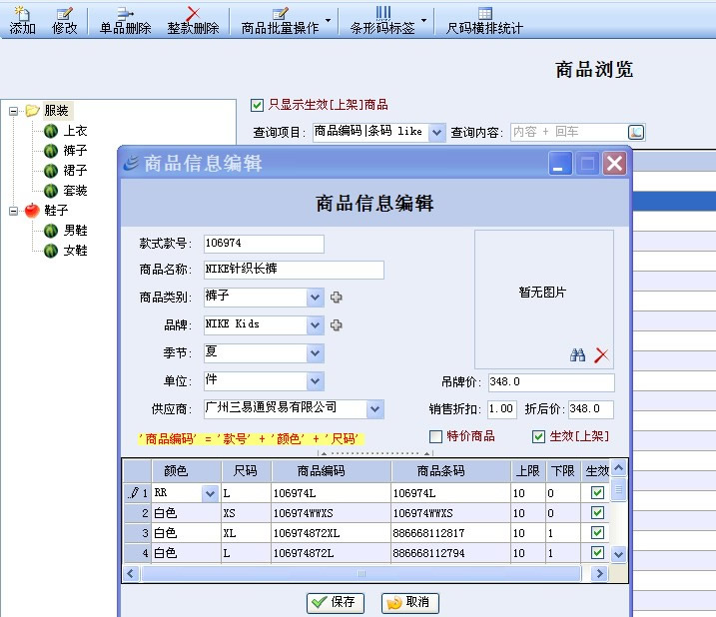Click in 商品名称 field NIKE针织长裤
This screenshot has height=617, width=716.
[x=294, y=270]
